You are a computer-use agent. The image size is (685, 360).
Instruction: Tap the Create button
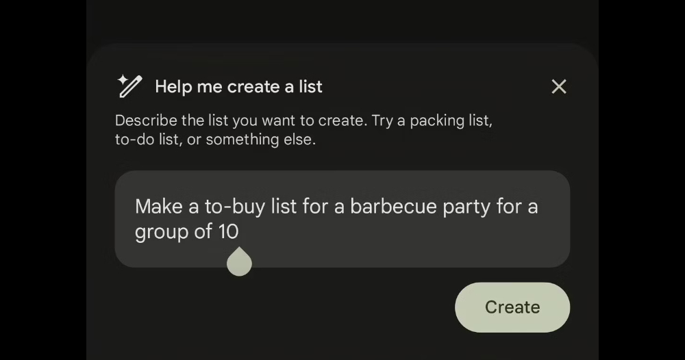tap(512, 307)
